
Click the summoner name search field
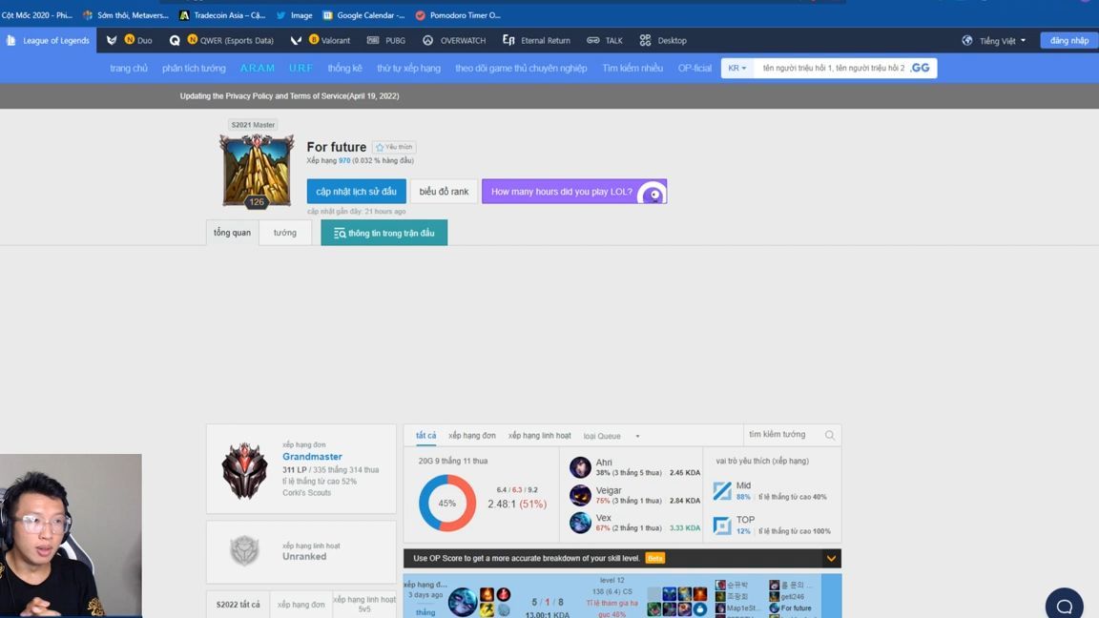(x=832, y=68)
